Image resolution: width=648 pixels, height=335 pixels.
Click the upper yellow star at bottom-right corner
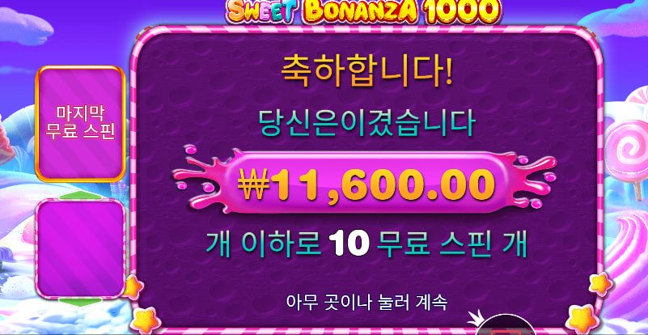coord(600,285)
